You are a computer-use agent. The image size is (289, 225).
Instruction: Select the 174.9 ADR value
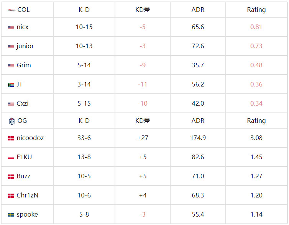[198, 138]
